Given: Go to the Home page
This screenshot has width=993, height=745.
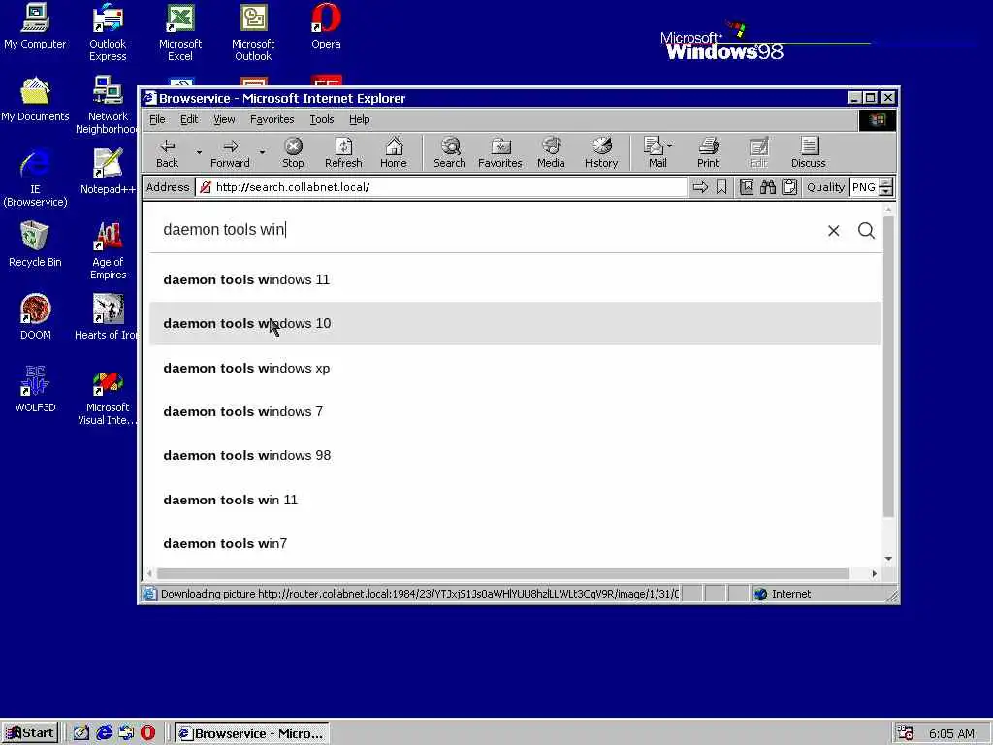Looking at the screenshot, I should [394, 152].
